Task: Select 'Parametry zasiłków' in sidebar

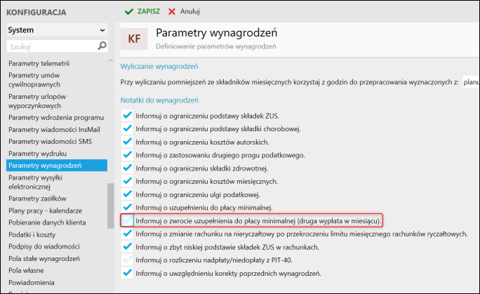Action: 37,199
